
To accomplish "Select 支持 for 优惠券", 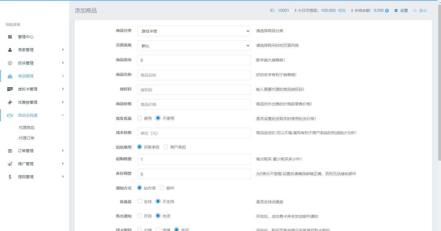I will point(139,201).
